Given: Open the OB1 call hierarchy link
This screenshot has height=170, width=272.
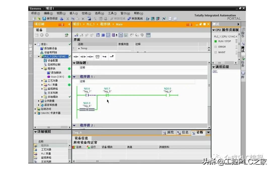Looking at the screenshot, I should (215, 71).
